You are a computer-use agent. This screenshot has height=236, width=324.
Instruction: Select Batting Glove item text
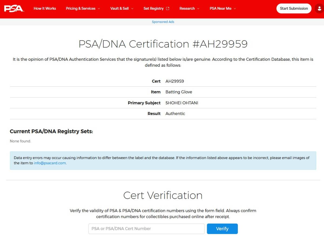coord(179,92)
